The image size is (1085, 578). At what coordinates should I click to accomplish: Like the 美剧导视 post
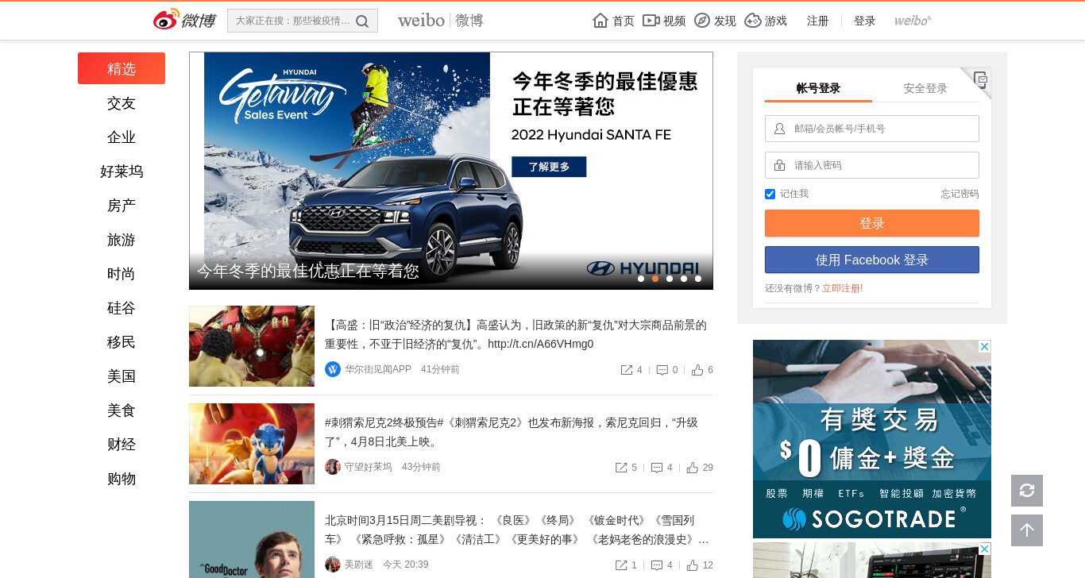[x=693, y=565]
